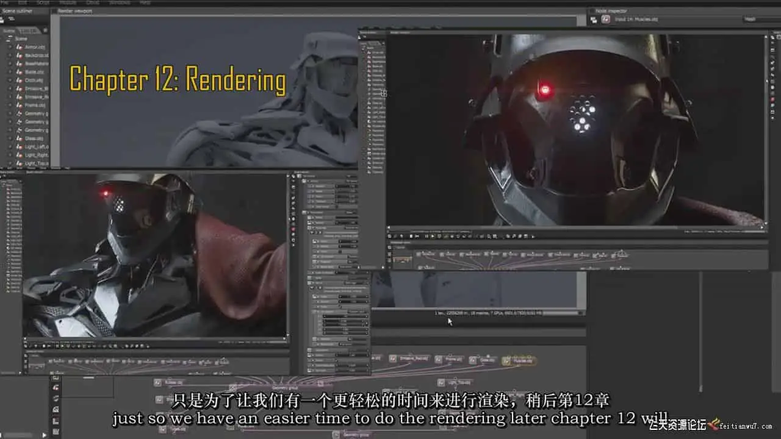Image resolution: width=781 pixels, height=439 pixels.
Task: Click the mesh icon beside Emissive_Re
Action: pos(20,97)
